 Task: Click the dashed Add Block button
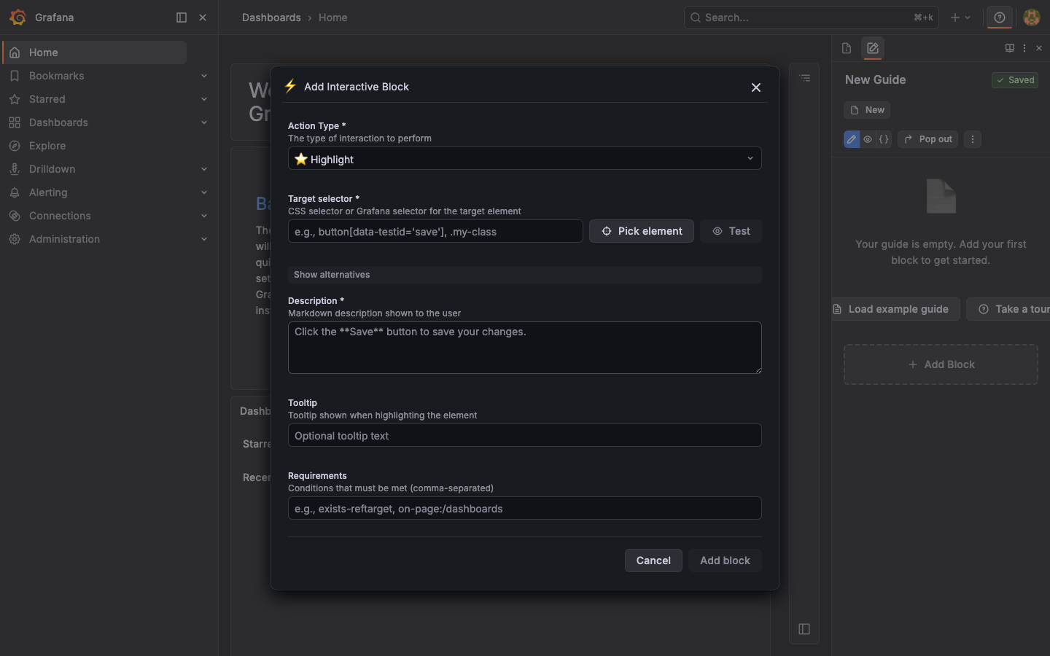[941, 364]
